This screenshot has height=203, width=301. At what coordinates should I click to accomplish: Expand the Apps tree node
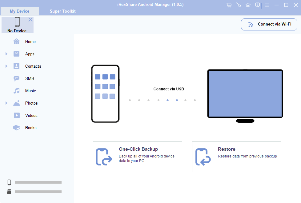[x=6, y=54]
